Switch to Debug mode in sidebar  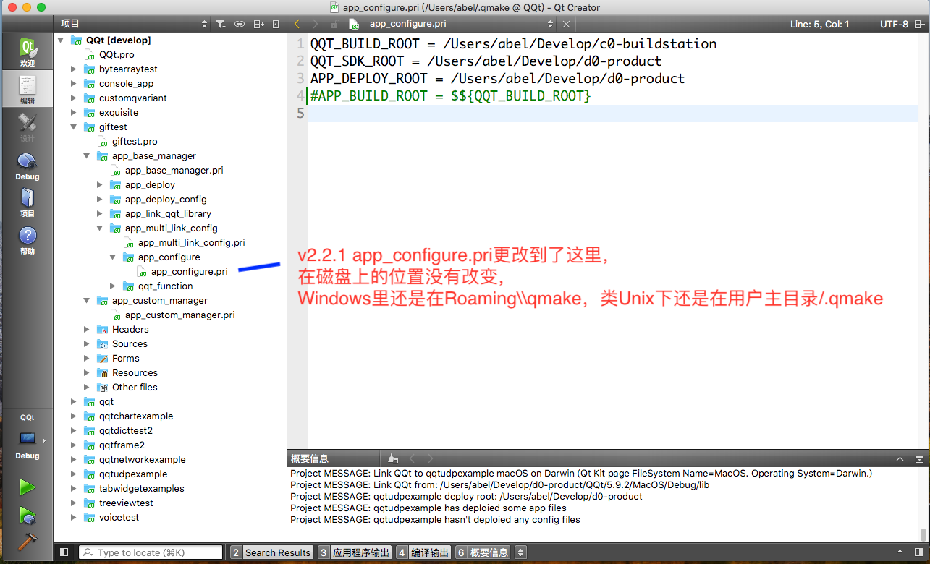click(27, 166)
